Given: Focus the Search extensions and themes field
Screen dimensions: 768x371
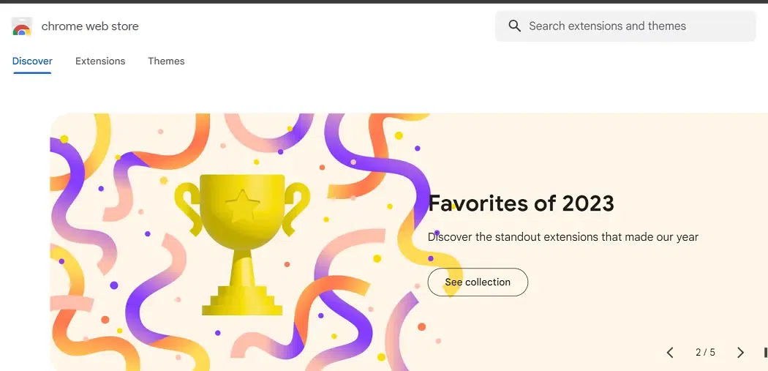Looking at the screenshot, I should tap(629, 26).
